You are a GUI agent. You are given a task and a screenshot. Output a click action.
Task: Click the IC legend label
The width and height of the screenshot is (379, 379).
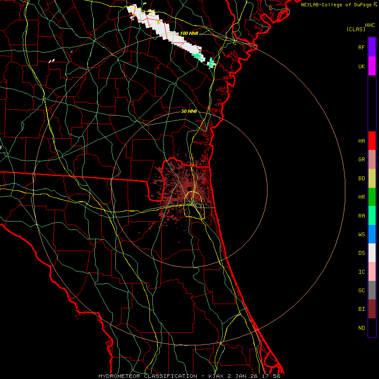[361, 272]
